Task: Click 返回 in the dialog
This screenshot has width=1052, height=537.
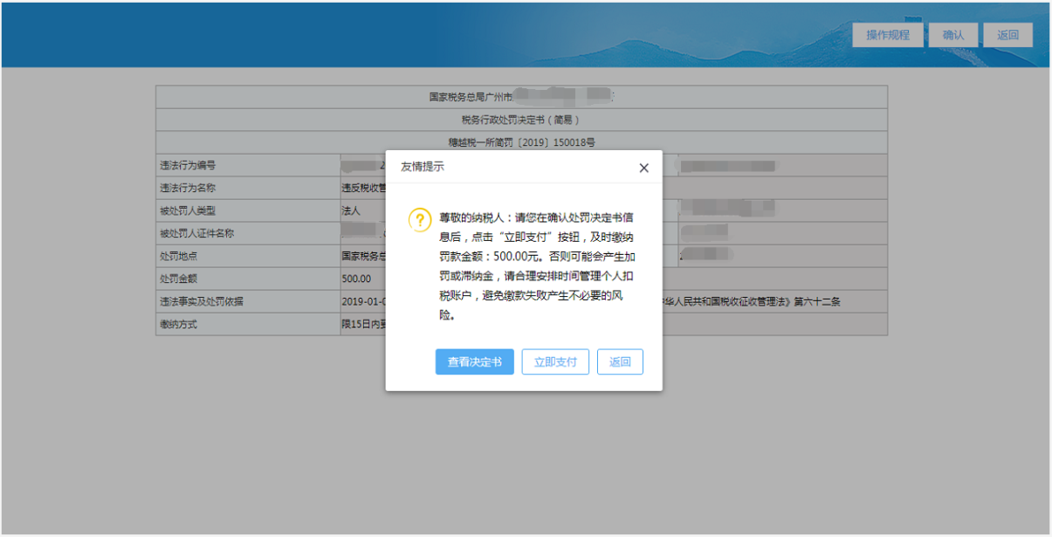Action: pos(620,362)
